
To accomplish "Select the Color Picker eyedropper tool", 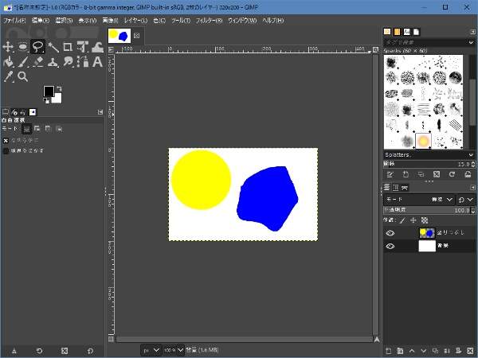I will [x=8, y=76].
